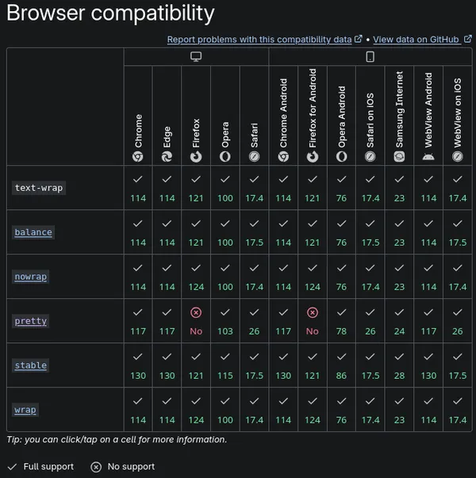Click the Firefox desktop logo icon

click(196, 157)
